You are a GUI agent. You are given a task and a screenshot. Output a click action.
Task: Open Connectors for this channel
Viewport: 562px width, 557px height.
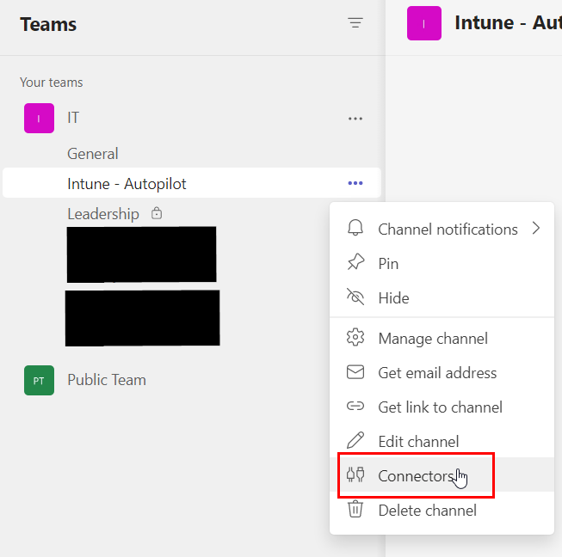[415, 476]
